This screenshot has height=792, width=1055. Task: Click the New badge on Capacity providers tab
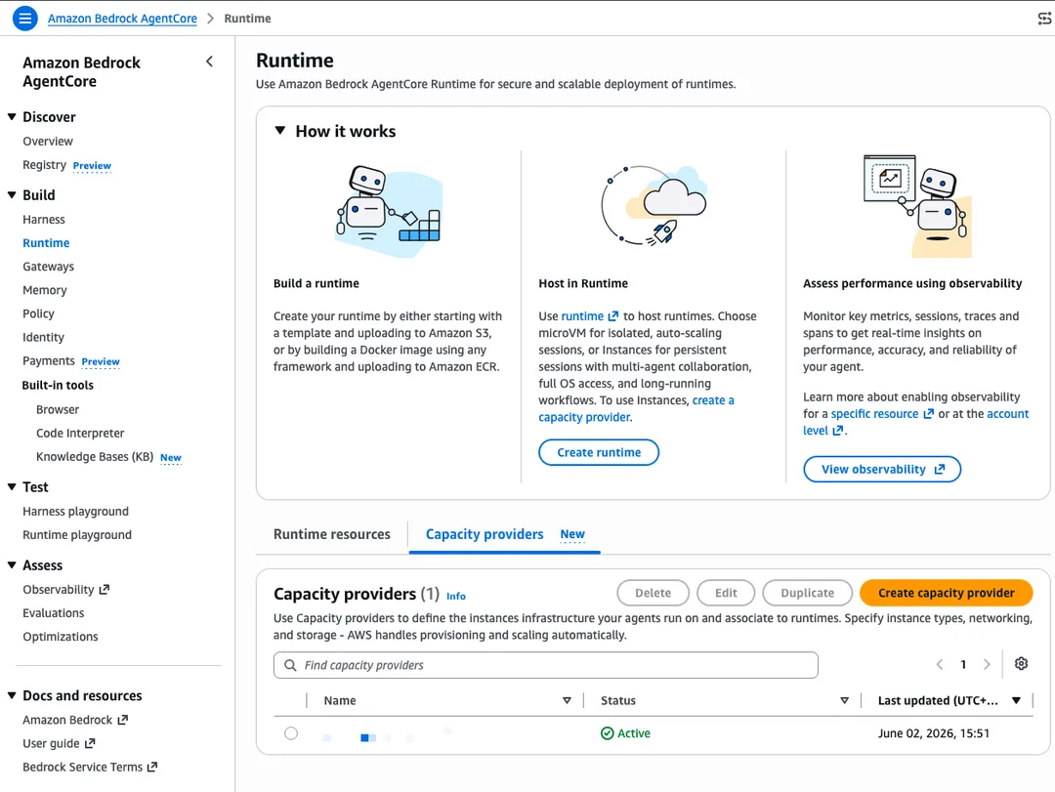[572, 534]
